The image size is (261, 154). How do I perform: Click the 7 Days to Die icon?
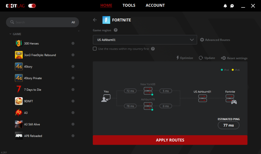pyautogui.click(x=19, y=89)
